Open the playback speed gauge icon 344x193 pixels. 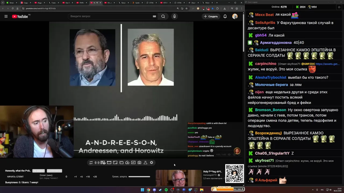[x=127, y=163]
